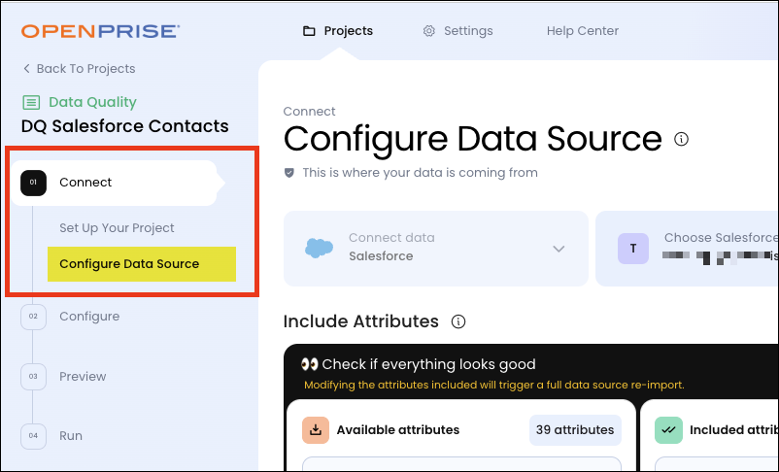Click the attribute re-import warning text
Image resolution: width=779 pixels, height=472 pixels.
[493, 385]
